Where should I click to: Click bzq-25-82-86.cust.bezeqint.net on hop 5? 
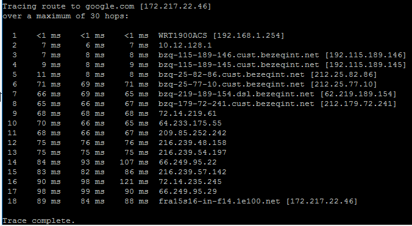[231, 74]
